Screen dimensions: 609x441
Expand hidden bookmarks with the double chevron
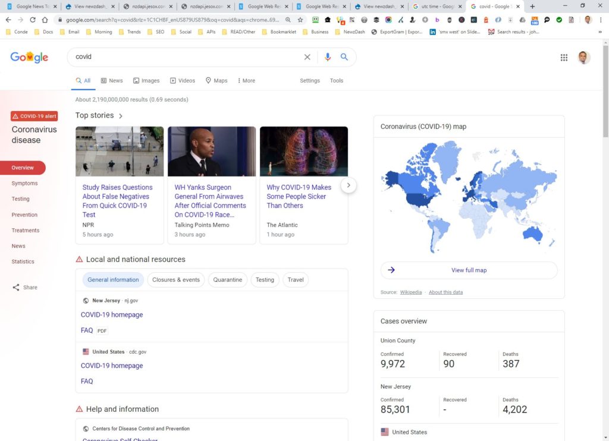click(600, 32)
